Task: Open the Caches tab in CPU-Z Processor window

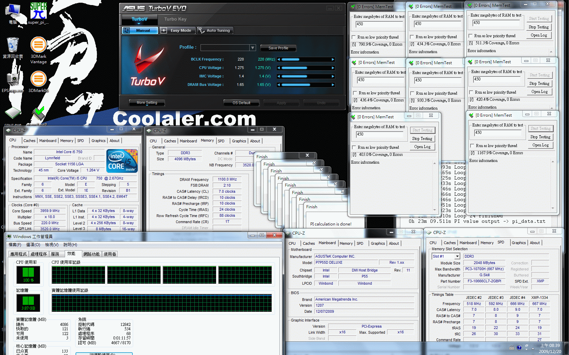Action: pyautogui.click(x=29, y=141)
